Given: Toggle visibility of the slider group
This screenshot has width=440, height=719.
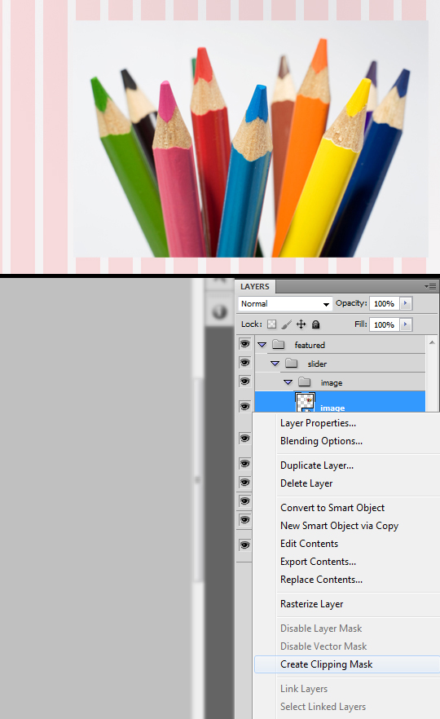Looking at the screenshot, I should pyautogui.click(x=244, y=363).
